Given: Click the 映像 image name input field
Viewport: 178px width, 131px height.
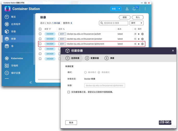Looking at the screenshot, I should [x=105, y=86].
